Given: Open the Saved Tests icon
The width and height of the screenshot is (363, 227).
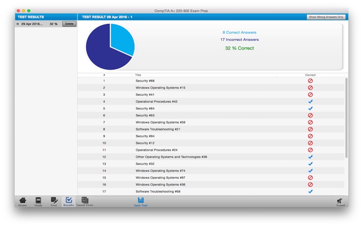Looking at the screenshot, I should 85,202.
